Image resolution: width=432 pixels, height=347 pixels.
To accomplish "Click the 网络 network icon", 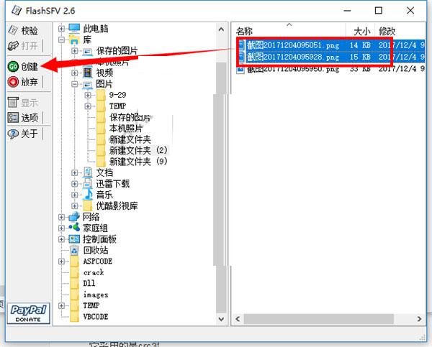I will click(x=74, y=217).
